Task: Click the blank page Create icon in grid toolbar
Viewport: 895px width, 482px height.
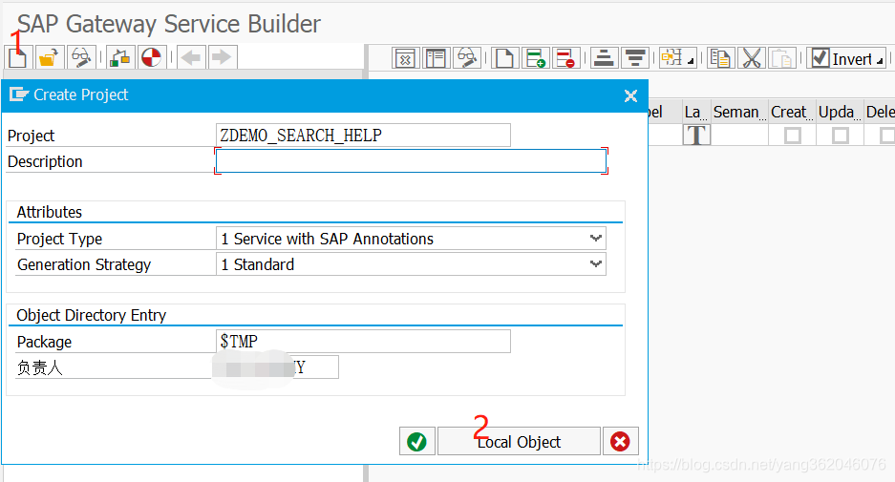Action: point(504,58)
